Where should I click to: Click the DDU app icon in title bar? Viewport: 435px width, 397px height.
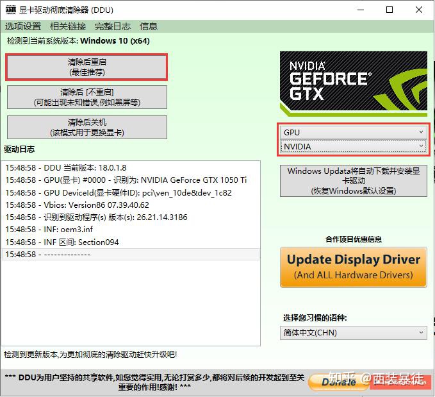pos(11,10)
